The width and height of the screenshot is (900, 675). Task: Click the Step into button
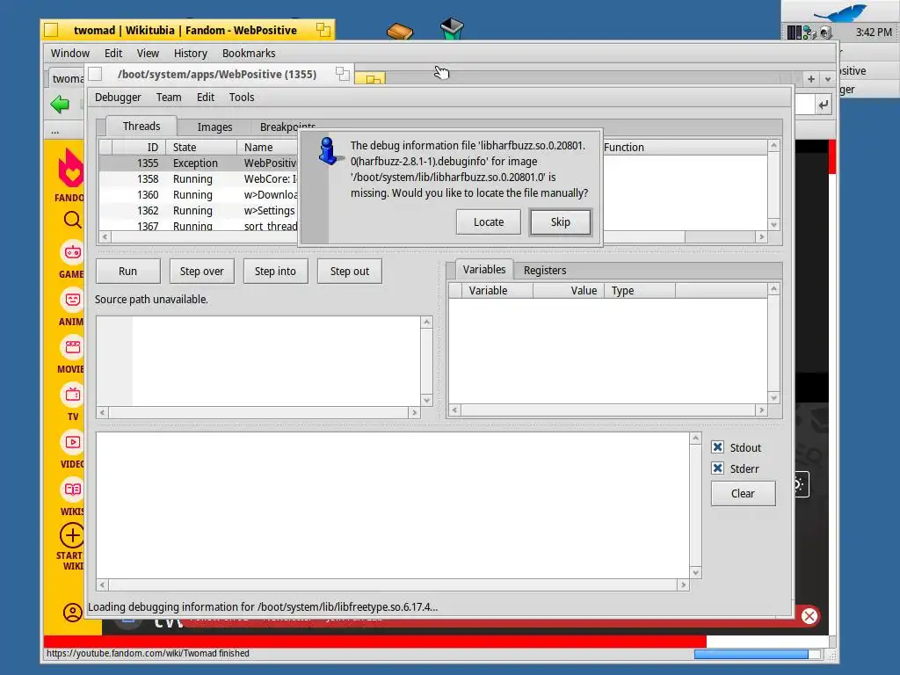(275, 271)
